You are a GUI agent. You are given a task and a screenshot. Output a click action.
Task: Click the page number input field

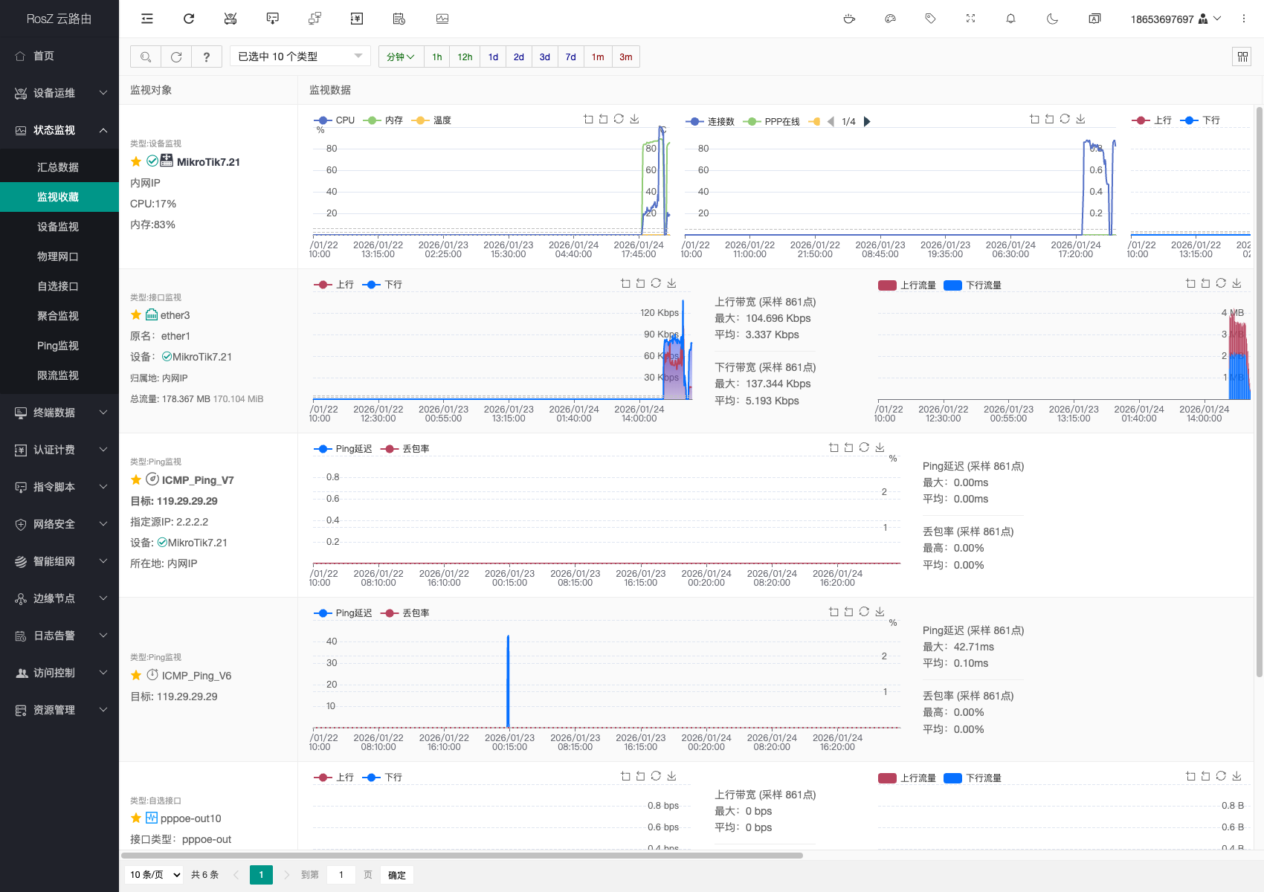[x=341, y=875]
